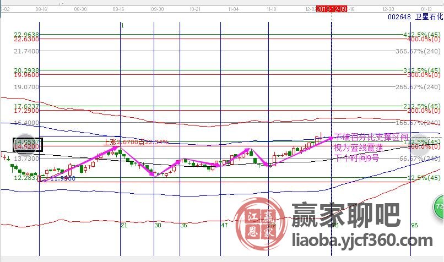This screenshot has width=444, height=262.
Task: Click the 22.6300 price level label
Action: pyautogui.click(x=26, y=39)
